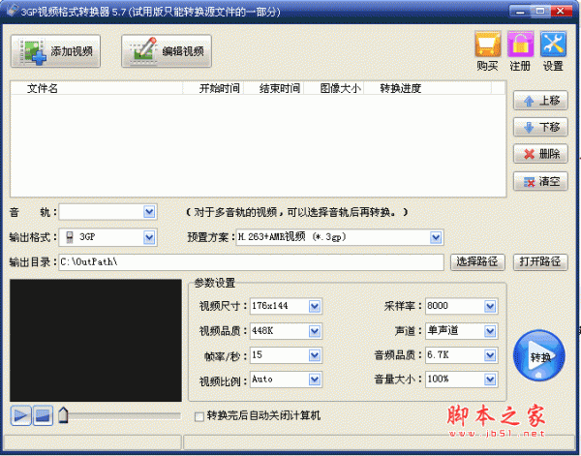Screen dimensions: 581x456
Task: Open the 购买 purchase icon
Action: click(488, 51)
